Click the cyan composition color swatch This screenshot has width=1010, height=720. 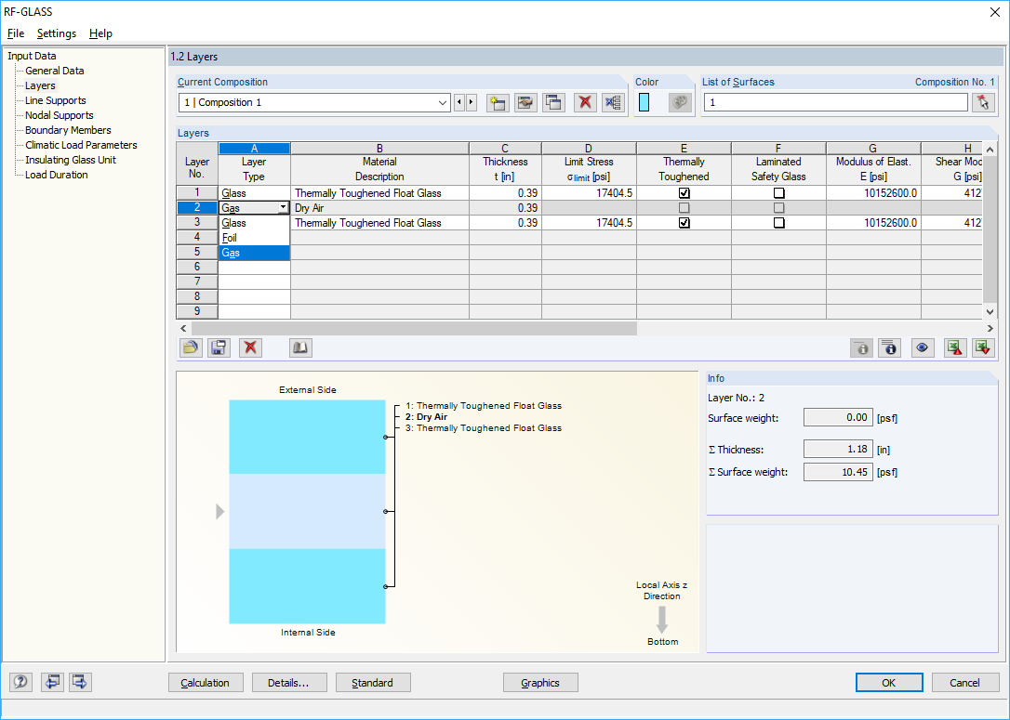(643, 102)
